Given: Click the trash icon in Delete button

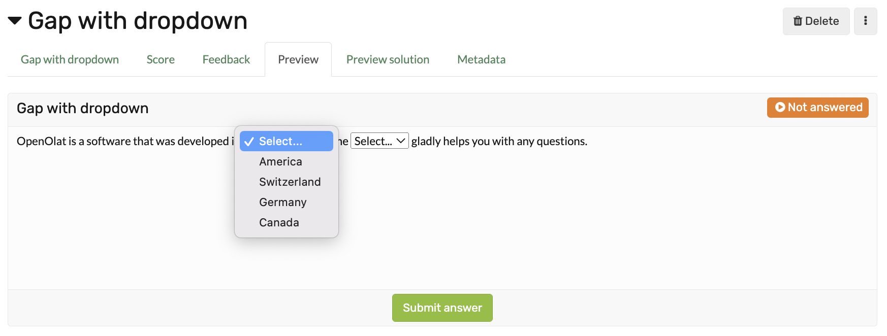Looking at the screenshot, I should point(798,21).
